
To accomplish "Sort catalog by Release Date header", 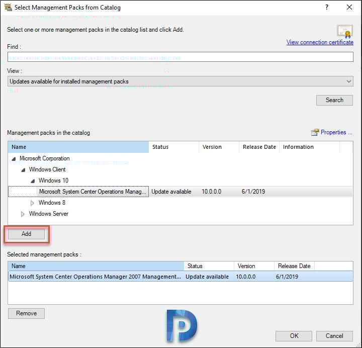I will [259, 147].
